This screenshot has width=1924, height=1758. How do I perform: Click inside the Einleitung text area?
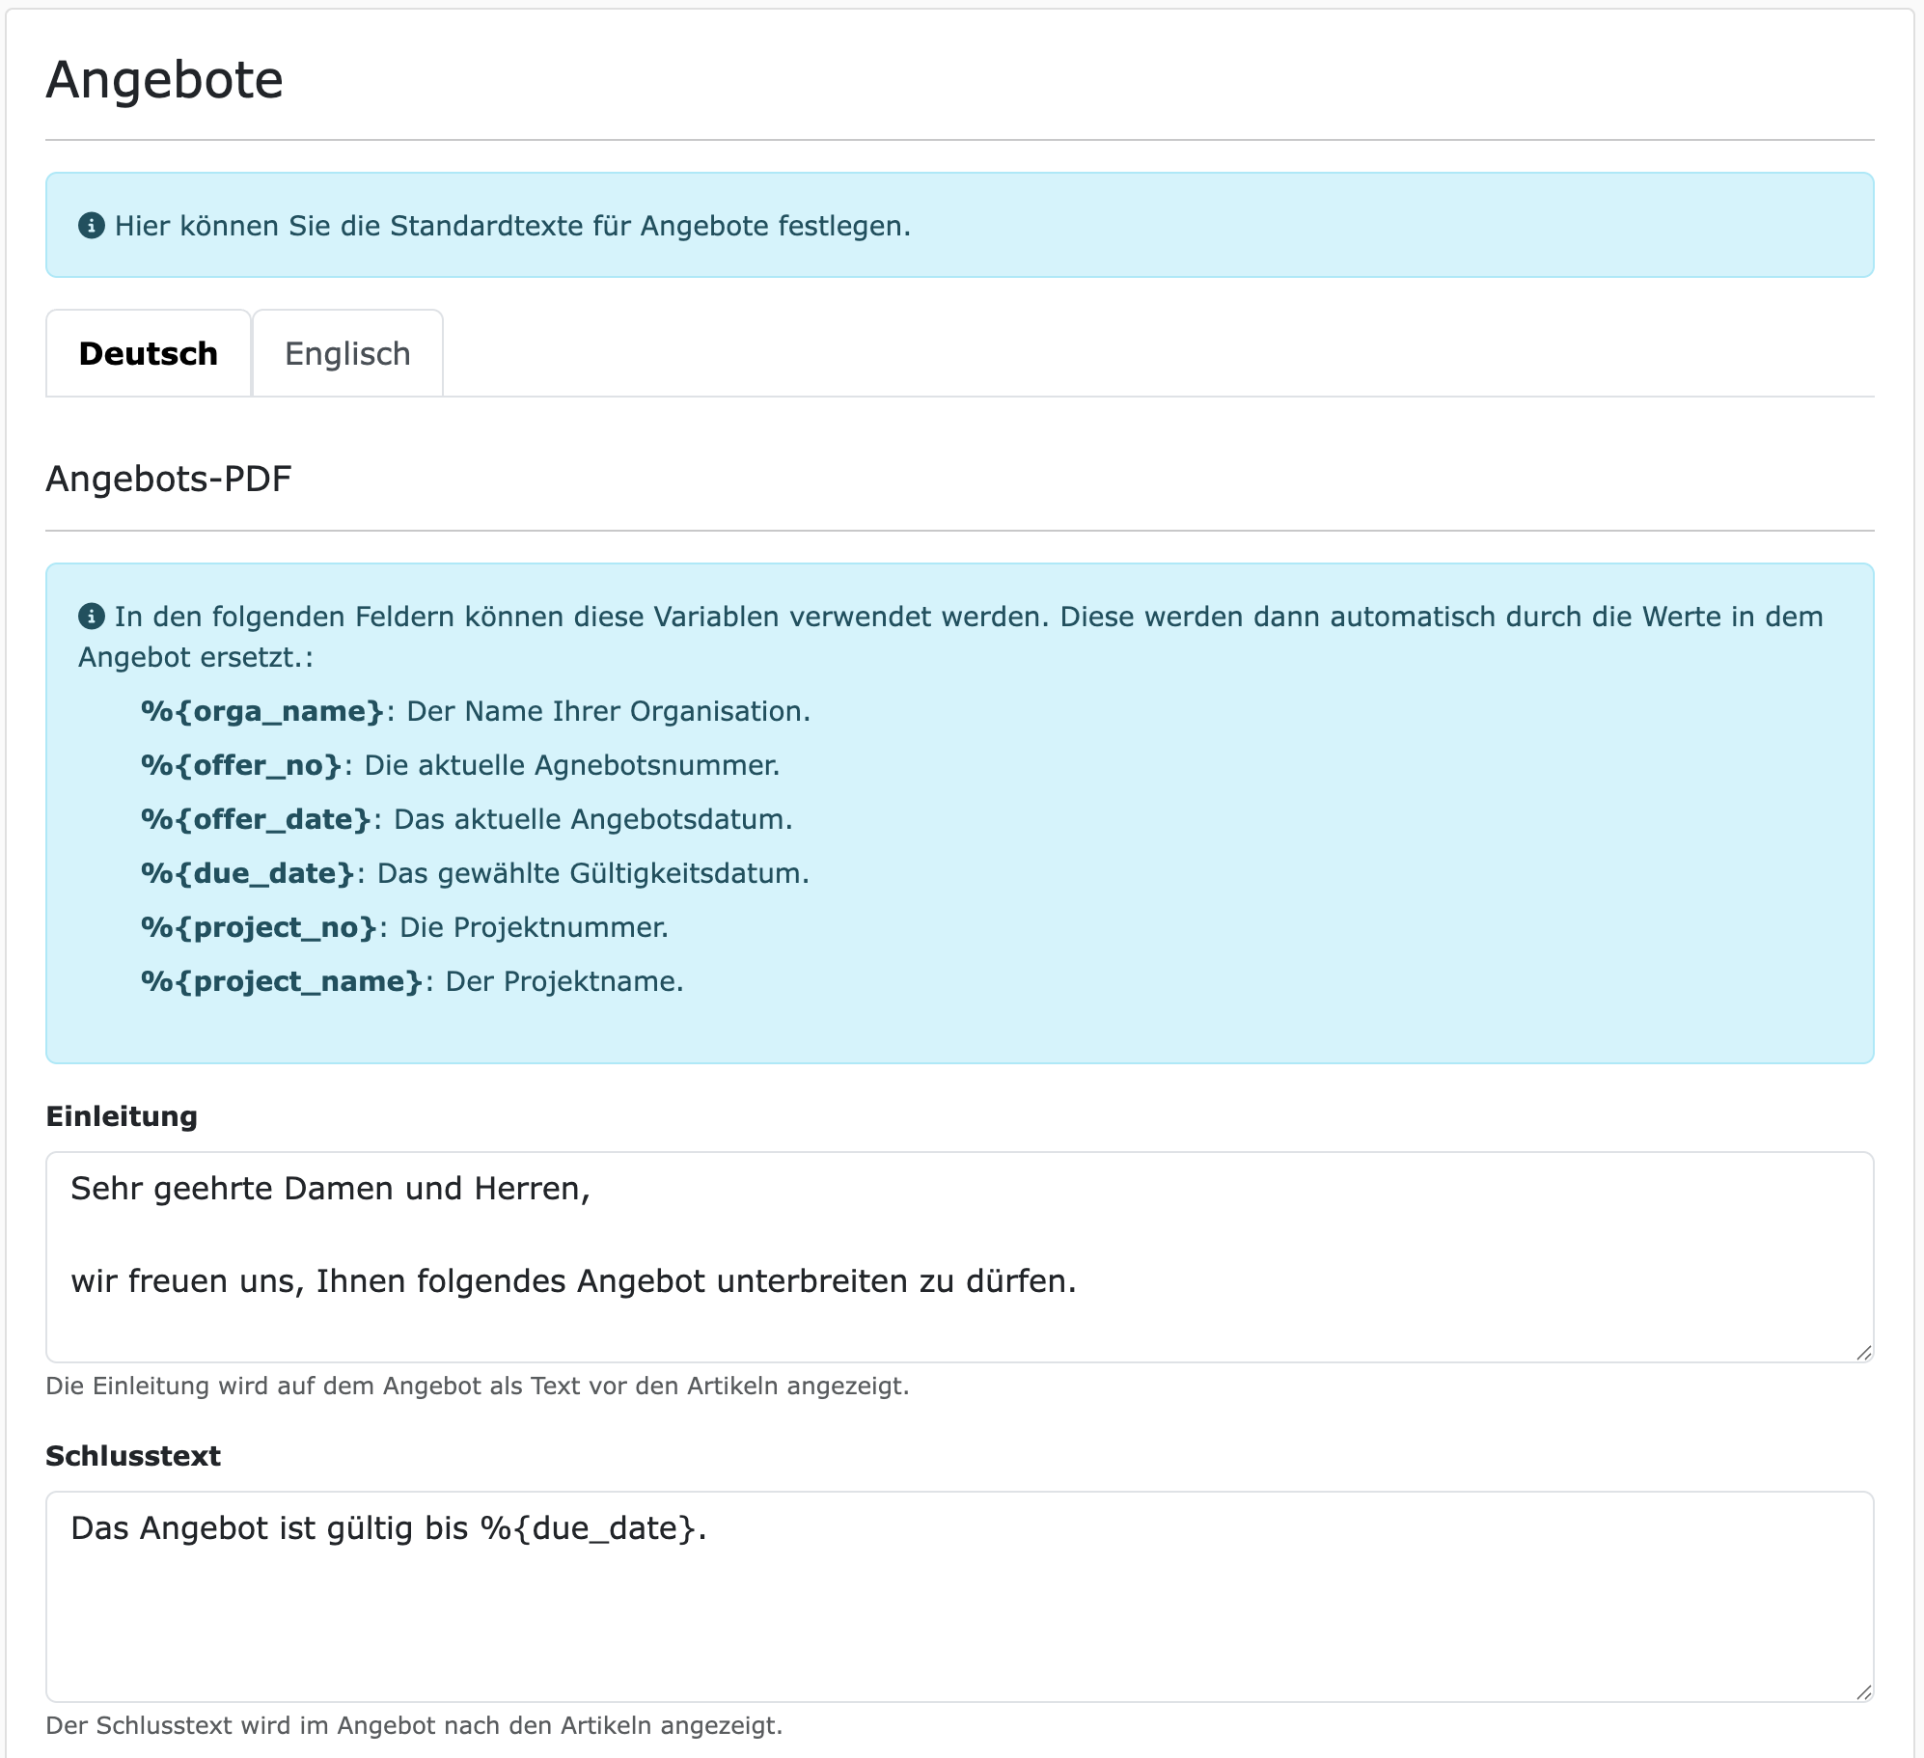pyautogui.click(x=959, y=1256)
